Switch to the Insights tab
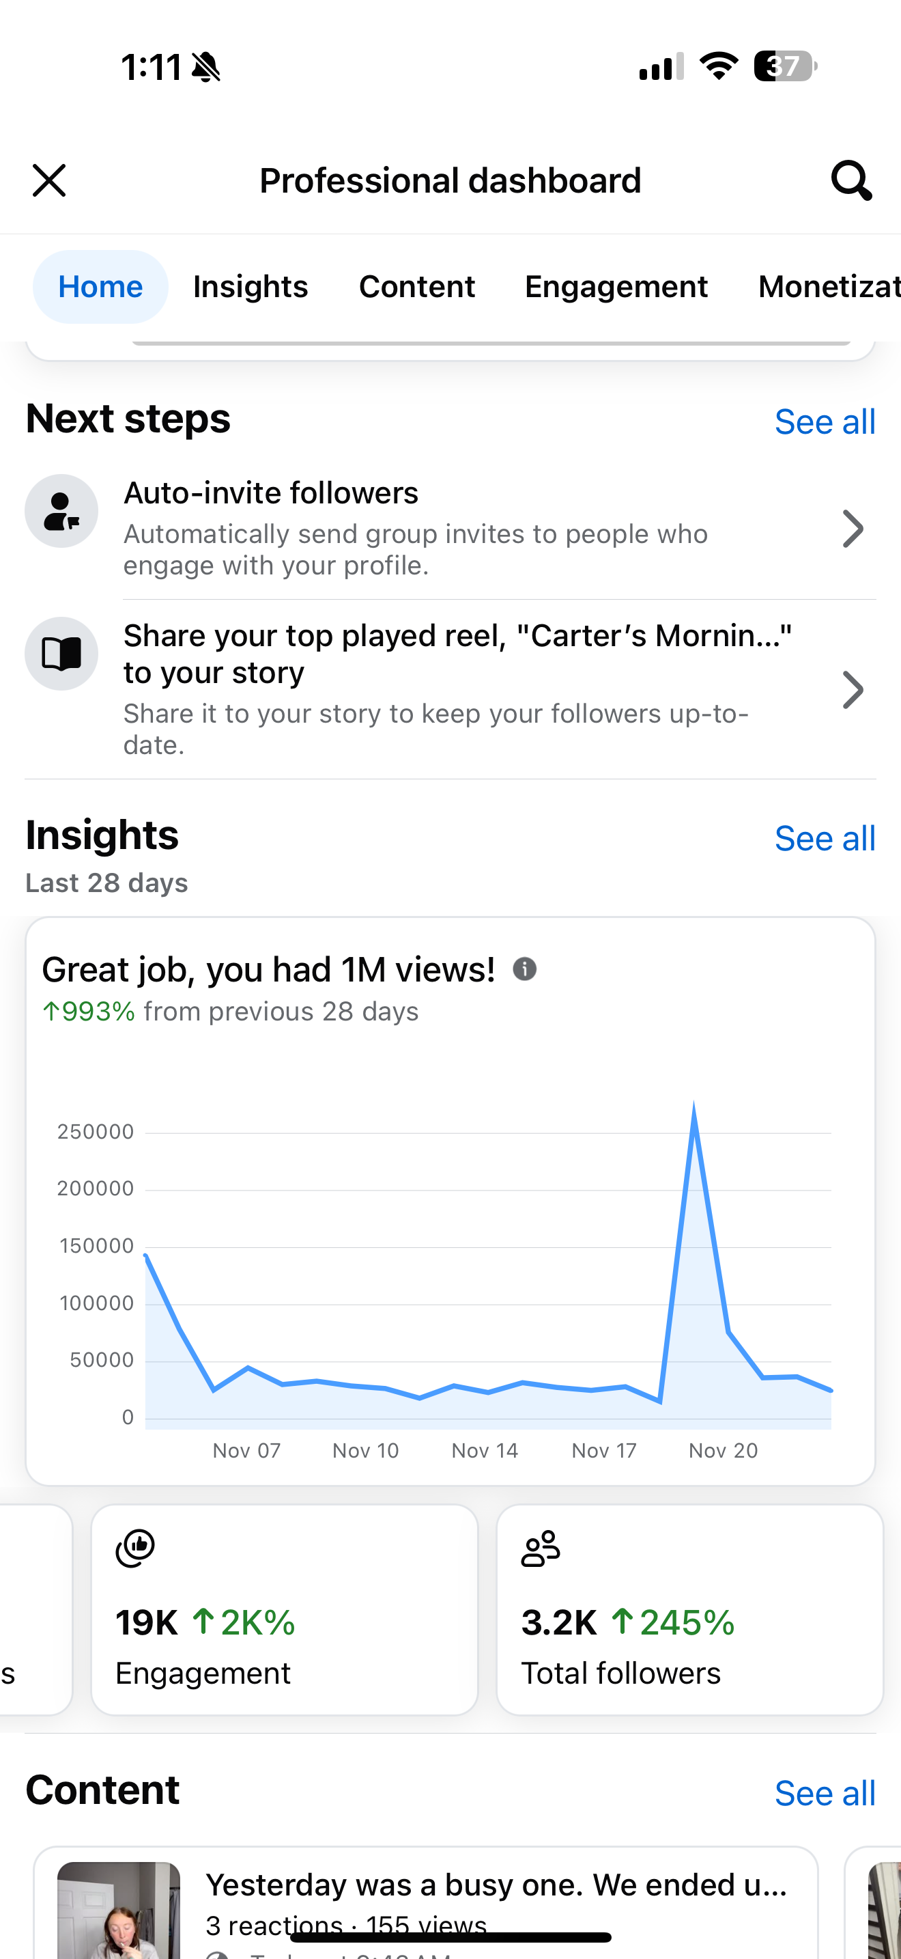This screenshot has height=1959, width=901. coord(251,287)
